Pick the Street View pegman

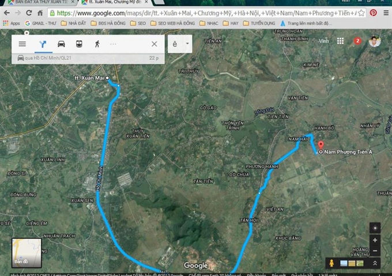pyautogui.click(x=331, y=263)
